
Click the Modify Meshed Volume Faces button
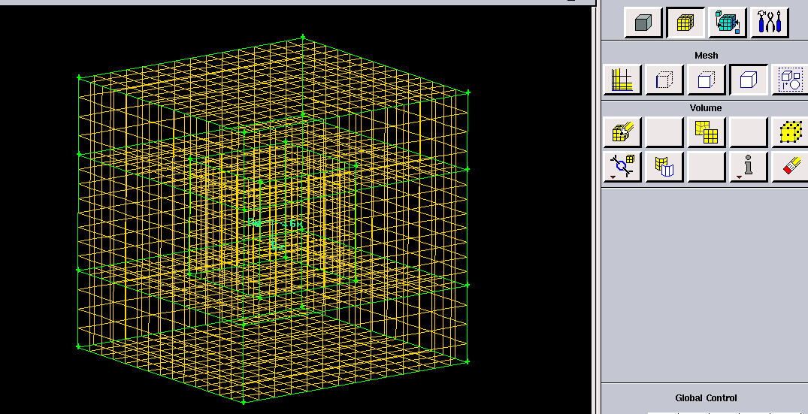point(664,167)
